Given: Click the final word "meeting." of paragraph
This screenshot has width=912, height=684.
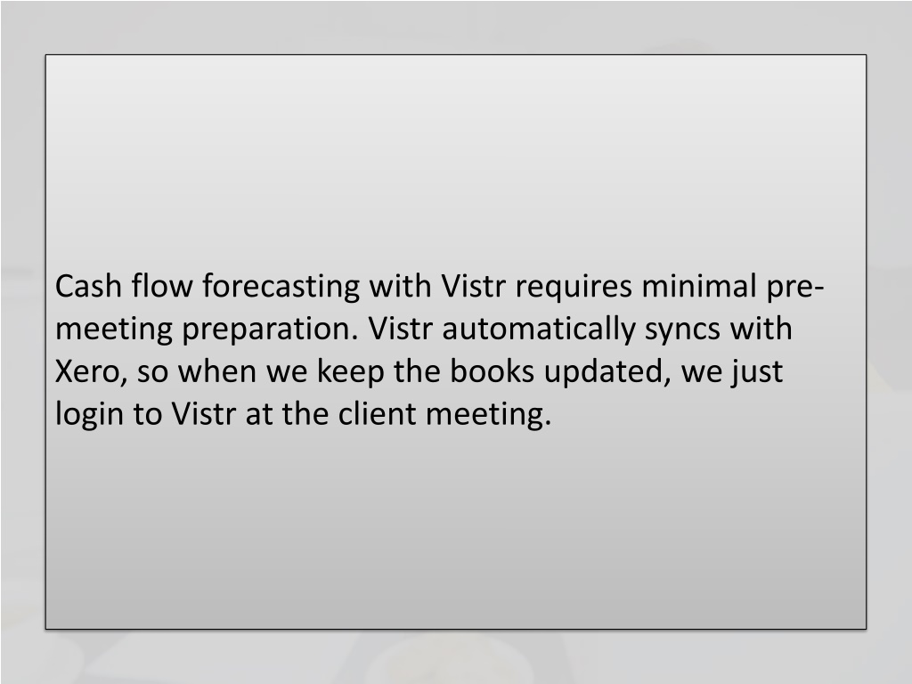Looking at the screenshot, I should pos(489,415).
